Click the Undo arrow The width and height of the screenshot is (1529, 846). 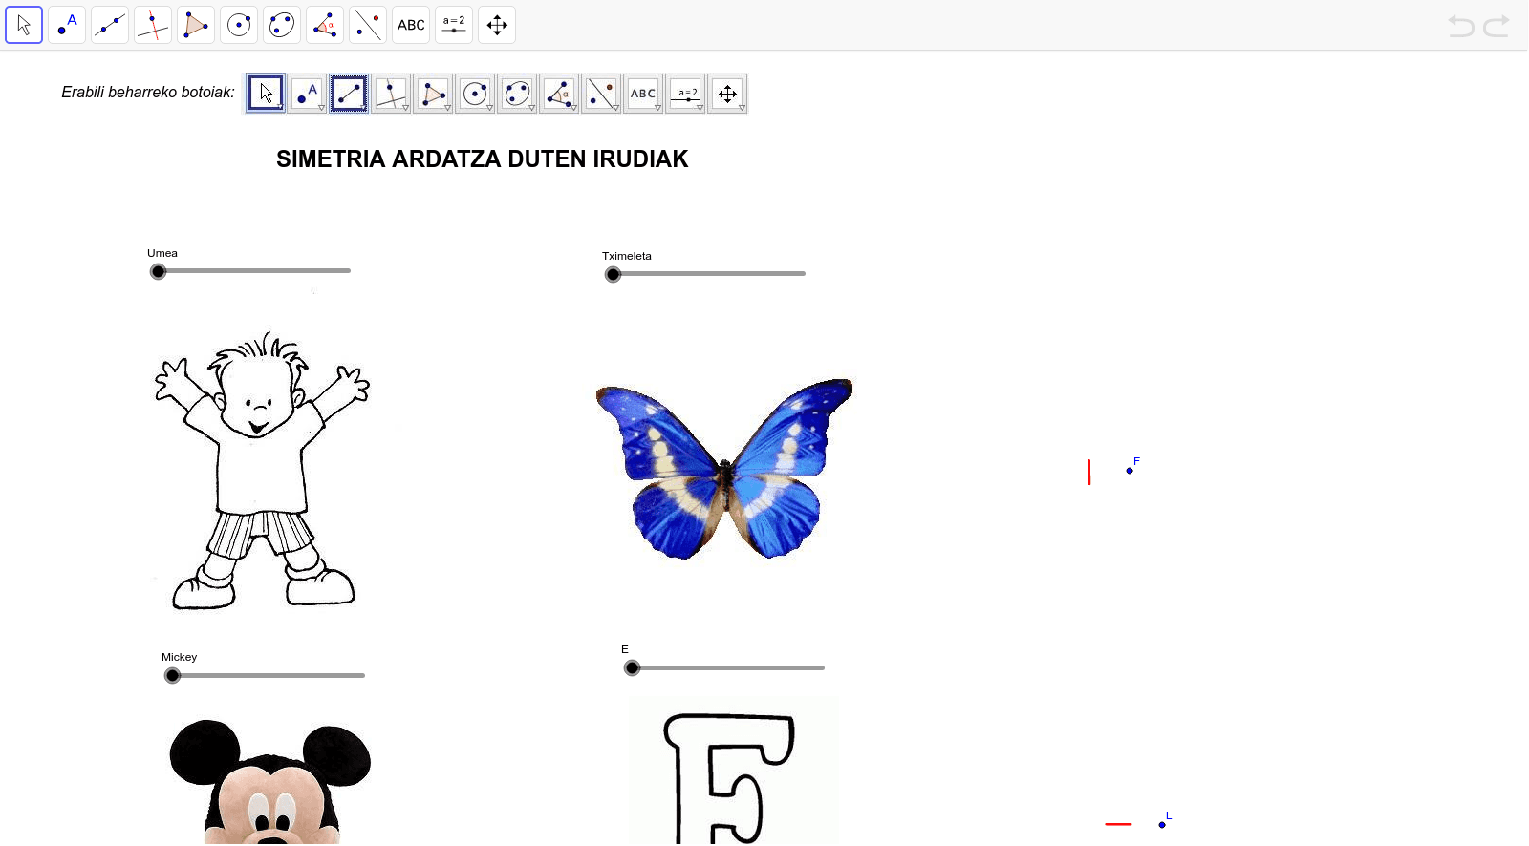tap(1461, 26)
